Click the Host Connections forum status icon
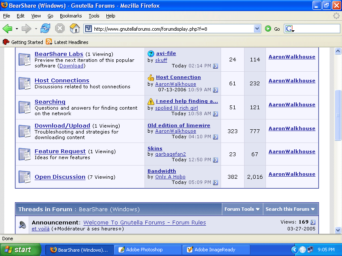The height and width of the screenshot is (256, 342). pyautogui.click(x=24, y=83)
